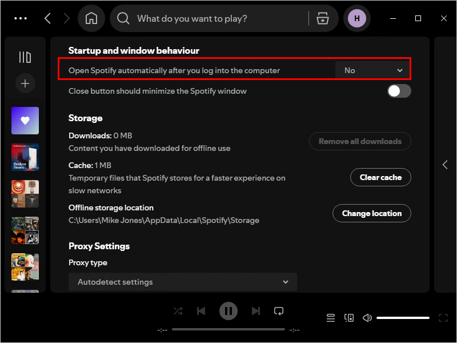Open the Home page

pyautogui.click(x=91, y=18)
